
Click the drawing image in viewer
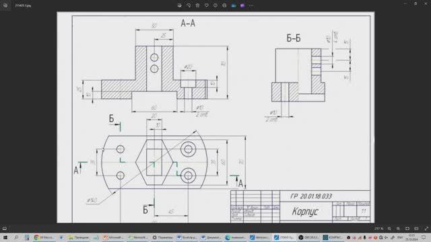(215, 117)
